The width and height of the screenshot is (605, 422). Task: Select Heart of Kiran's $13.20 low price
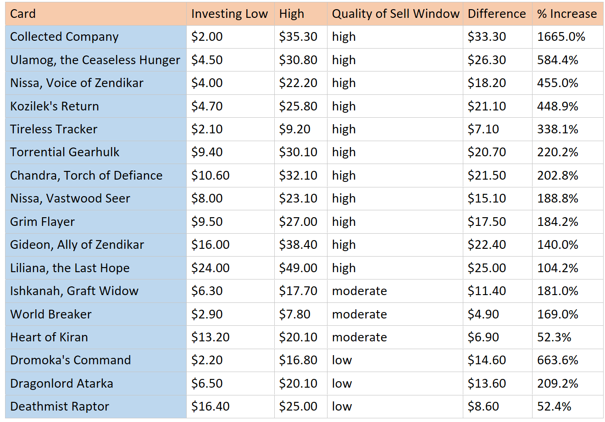210,337
